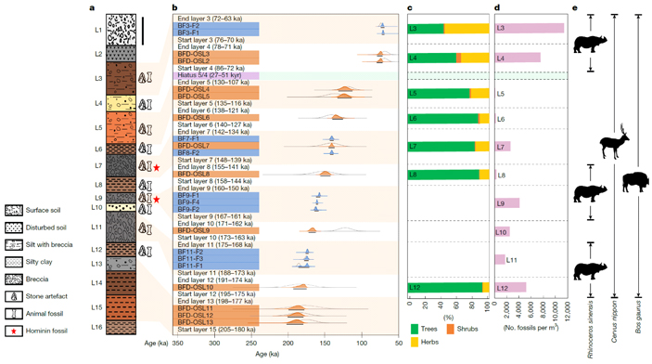Click the deer silhouette in panel e
This screenshot has height=364, width=652.
tap(615, 141)
